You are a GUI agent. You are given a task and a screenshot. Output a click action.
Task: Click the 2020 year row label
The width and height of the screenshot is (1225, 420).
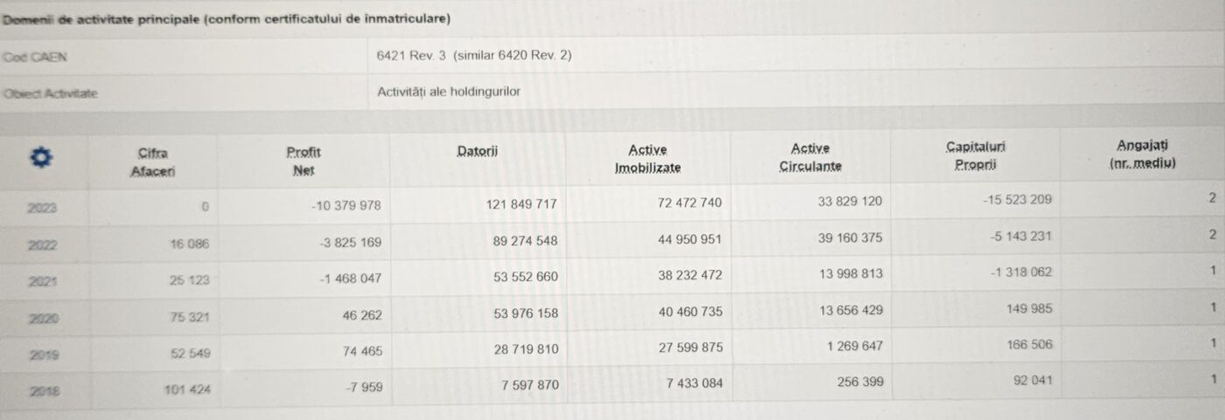42,318
